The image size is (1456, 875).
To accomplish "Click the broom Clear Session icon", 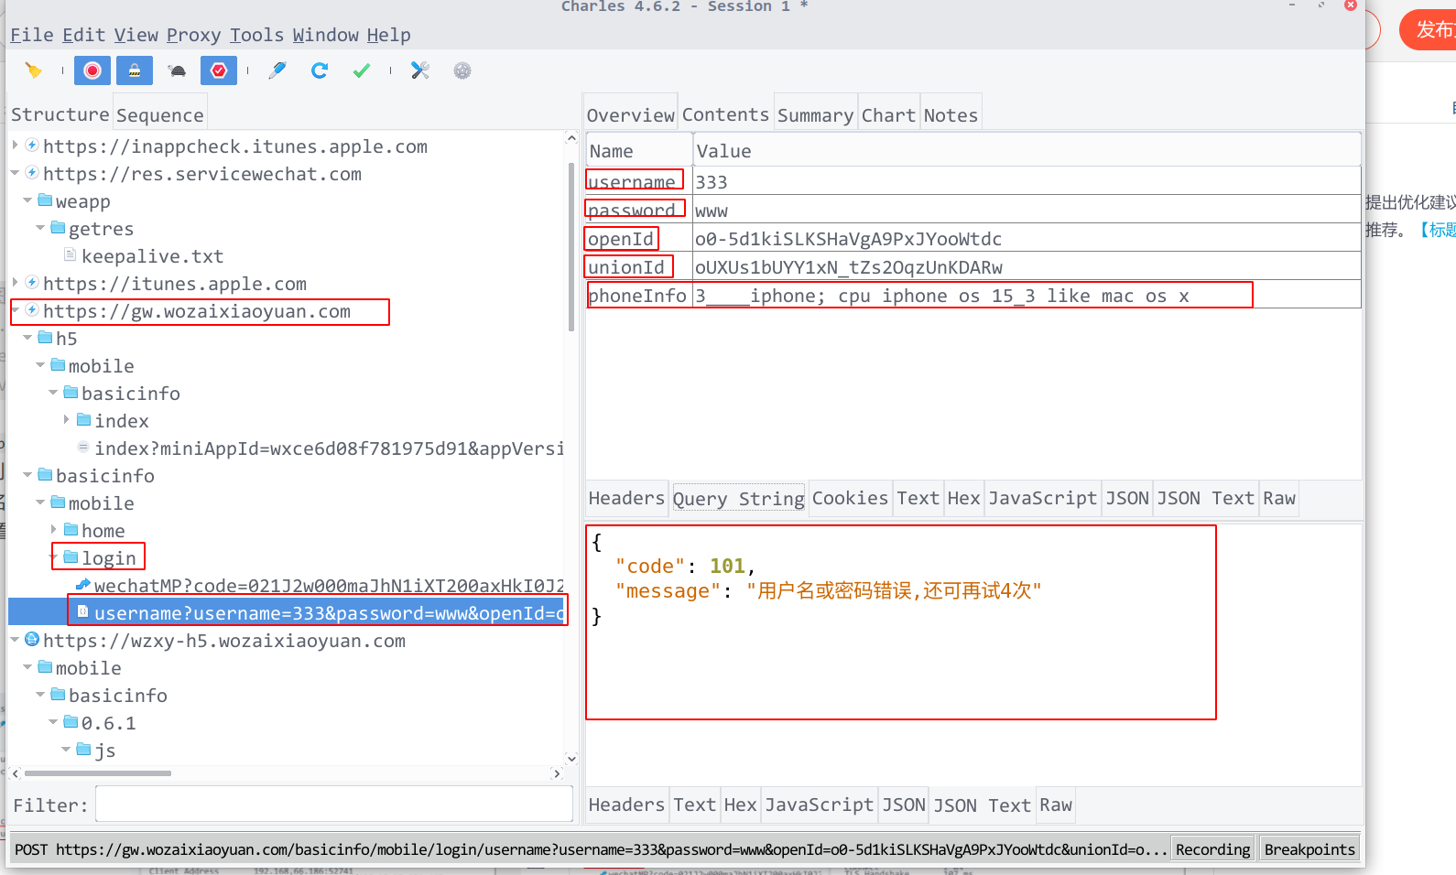I will (x=34, y=70).
